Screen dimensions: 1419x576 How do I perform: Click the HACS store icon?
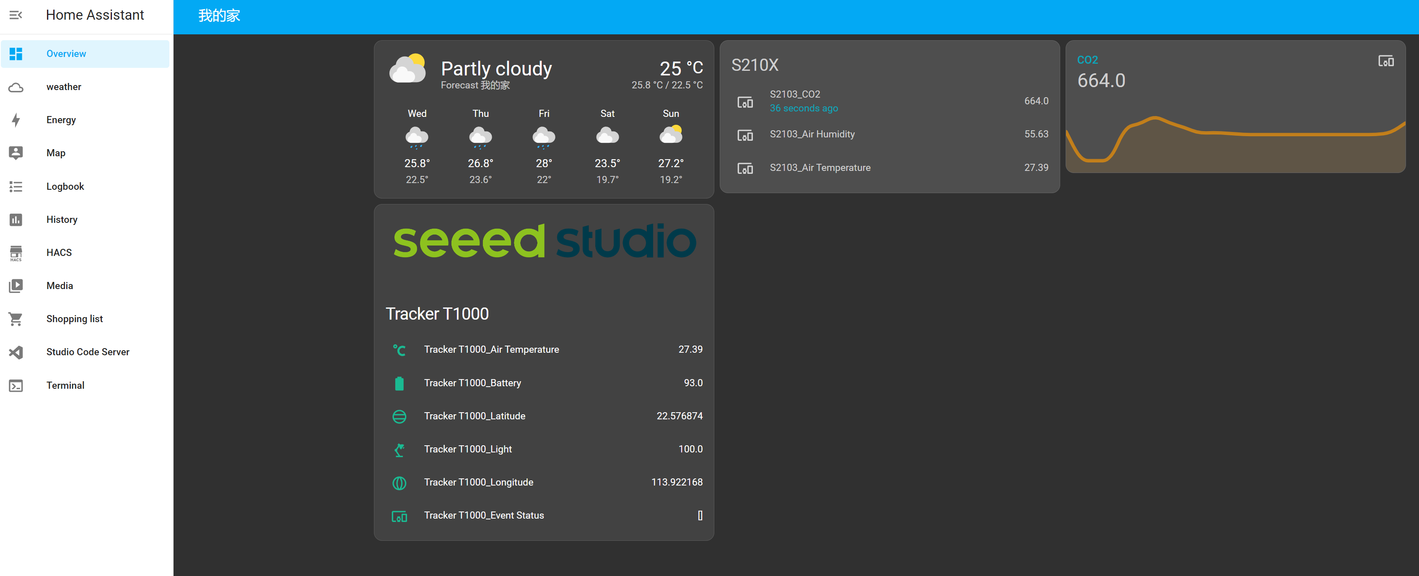point(16,253)
